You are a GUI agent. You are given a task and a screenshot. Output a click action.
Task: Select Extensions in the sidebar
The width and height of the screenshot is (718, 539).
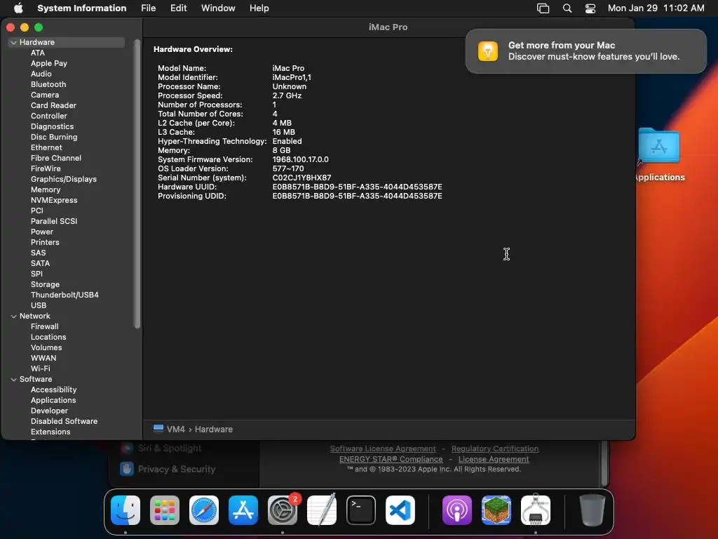tap(50, 432)
